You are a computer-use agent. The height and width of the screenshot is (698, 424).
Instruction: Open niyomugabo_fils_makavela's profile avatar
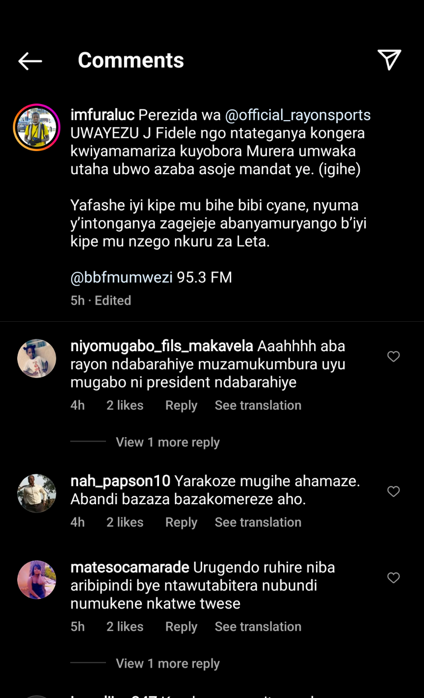tap(37, 359)
